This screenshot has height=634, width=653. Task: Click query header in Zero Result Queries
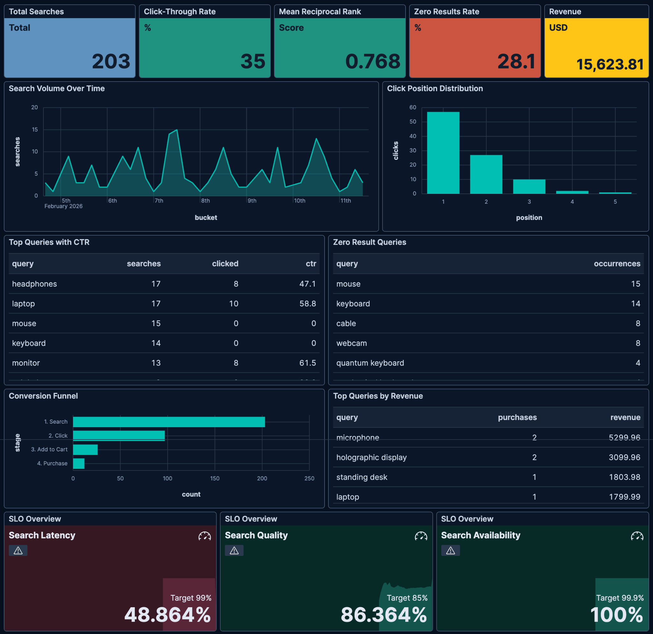pyautogui.click(x=347, y=263)
